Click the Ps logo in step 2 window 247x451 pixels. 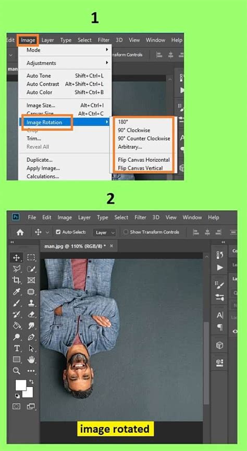(x=16, y=217)
